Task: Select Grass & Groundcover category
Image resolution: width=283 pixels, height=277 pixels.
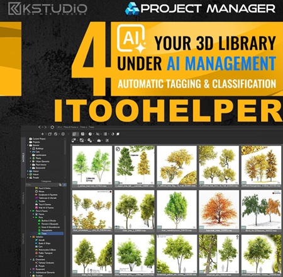Action: pyautogui.click(x=50, y=227)
